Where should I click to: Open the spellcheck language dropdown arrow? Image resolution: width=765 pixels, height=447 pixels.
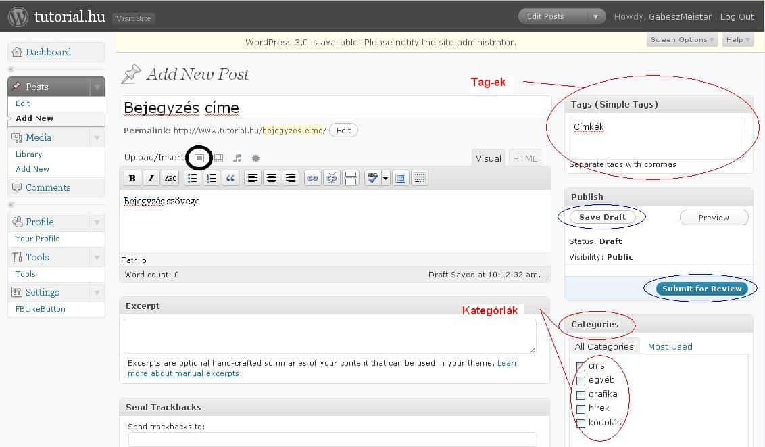coord(385,179)
